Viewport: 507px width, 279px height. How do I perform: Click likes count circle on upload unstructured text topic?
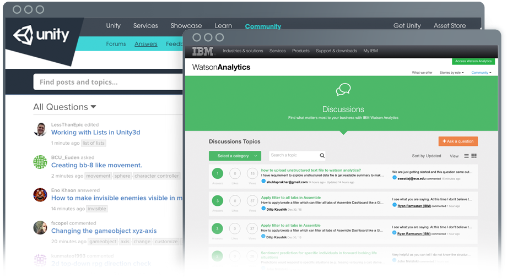pyautogui.click(x=235, y=173)
